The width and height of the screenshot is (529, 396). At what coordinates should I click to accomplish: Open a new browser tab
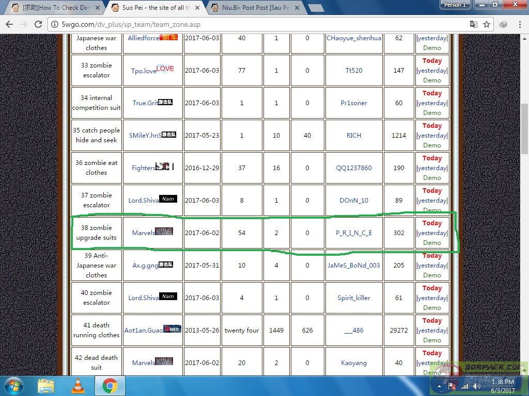316,8
